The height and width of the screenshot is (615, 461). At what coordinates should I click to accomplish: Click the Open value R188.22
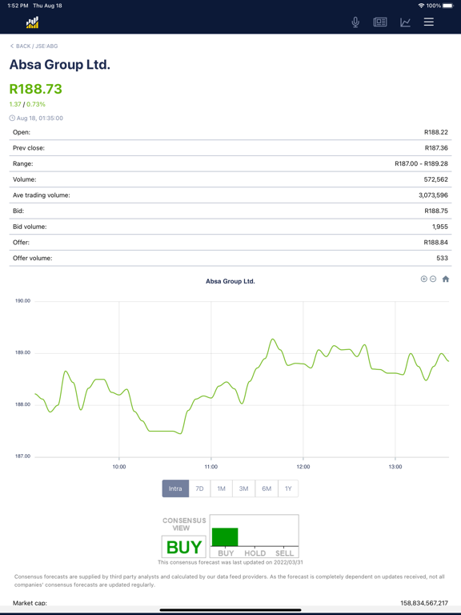pyautogui.click(x=436, y=132)
